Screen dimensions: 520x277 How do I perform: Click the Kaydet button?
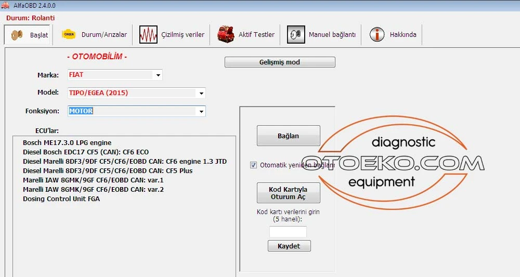tap(289, 246)
